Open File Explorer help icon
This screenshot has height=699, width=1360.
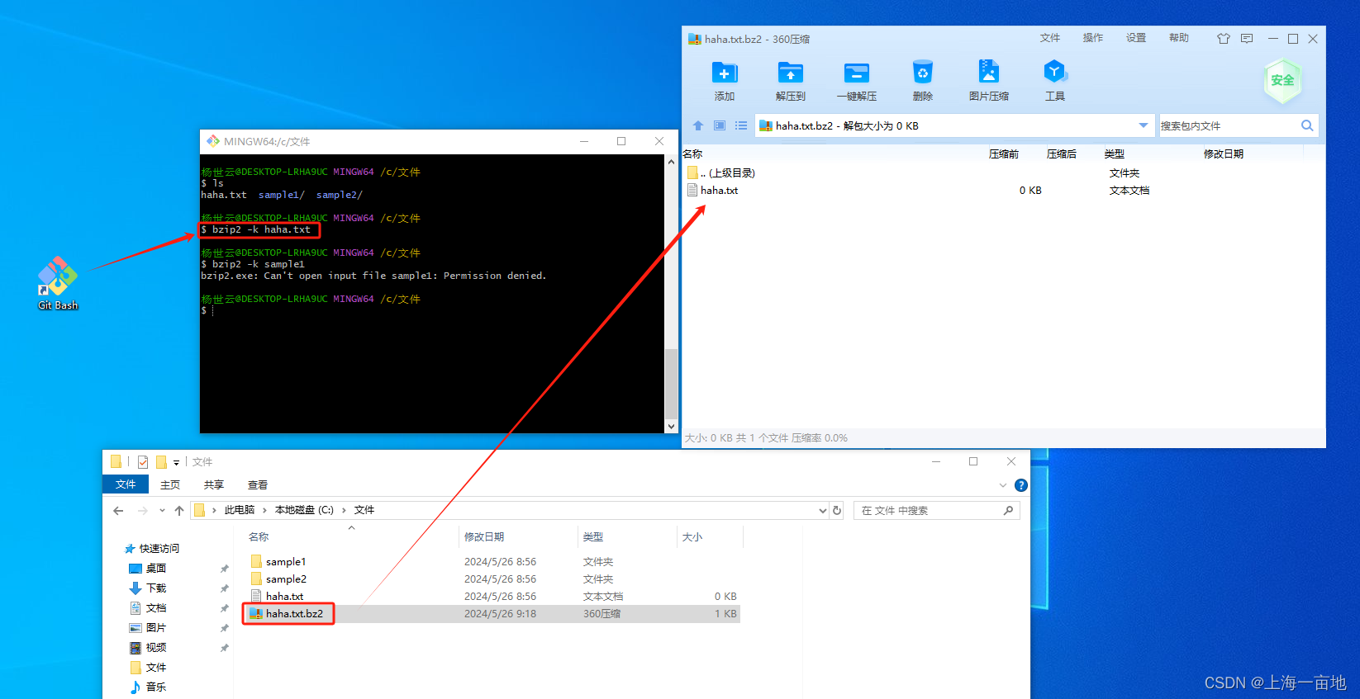pos(1021,485)
